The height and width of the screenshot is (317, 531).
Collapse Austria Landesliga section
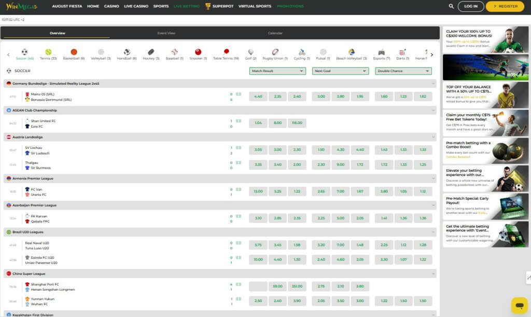point(433,137)
